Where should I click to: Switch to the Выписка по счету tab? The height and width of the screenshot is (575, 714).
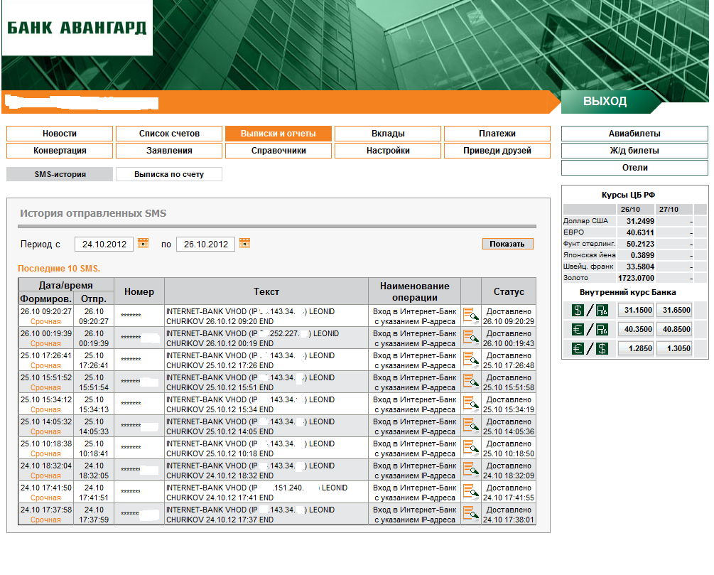pyautogui.click(x=169, y=174)
